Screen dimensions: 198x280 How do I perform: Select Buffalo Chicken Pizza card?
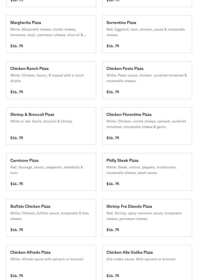tap(51, 218)
